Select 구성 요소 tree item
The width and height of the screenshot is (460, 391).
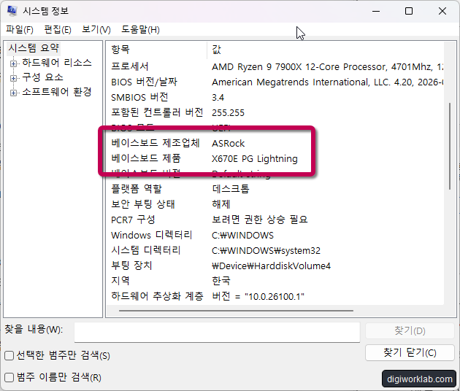coord(42,77)
